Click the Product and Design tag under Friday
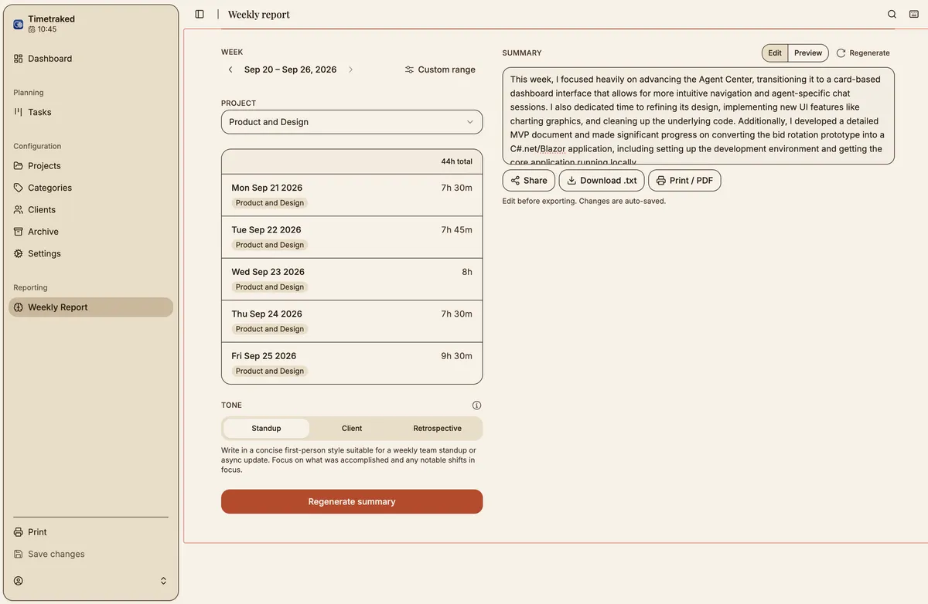Viewport: 928px width, 604px height. point(270,372)
